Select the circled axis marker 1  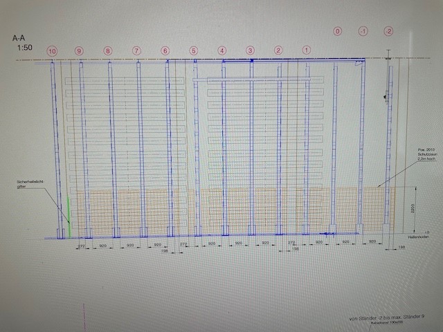(306, 50)
